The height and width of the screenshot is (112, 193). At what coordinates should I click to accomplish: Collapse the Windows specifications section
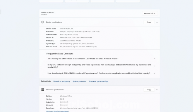pos(157,90)
